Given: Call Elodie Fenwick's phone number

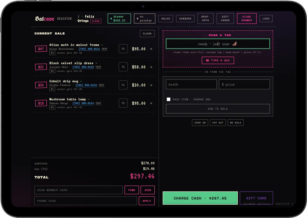Looking at the screenshot, I should tap(86, 85).
